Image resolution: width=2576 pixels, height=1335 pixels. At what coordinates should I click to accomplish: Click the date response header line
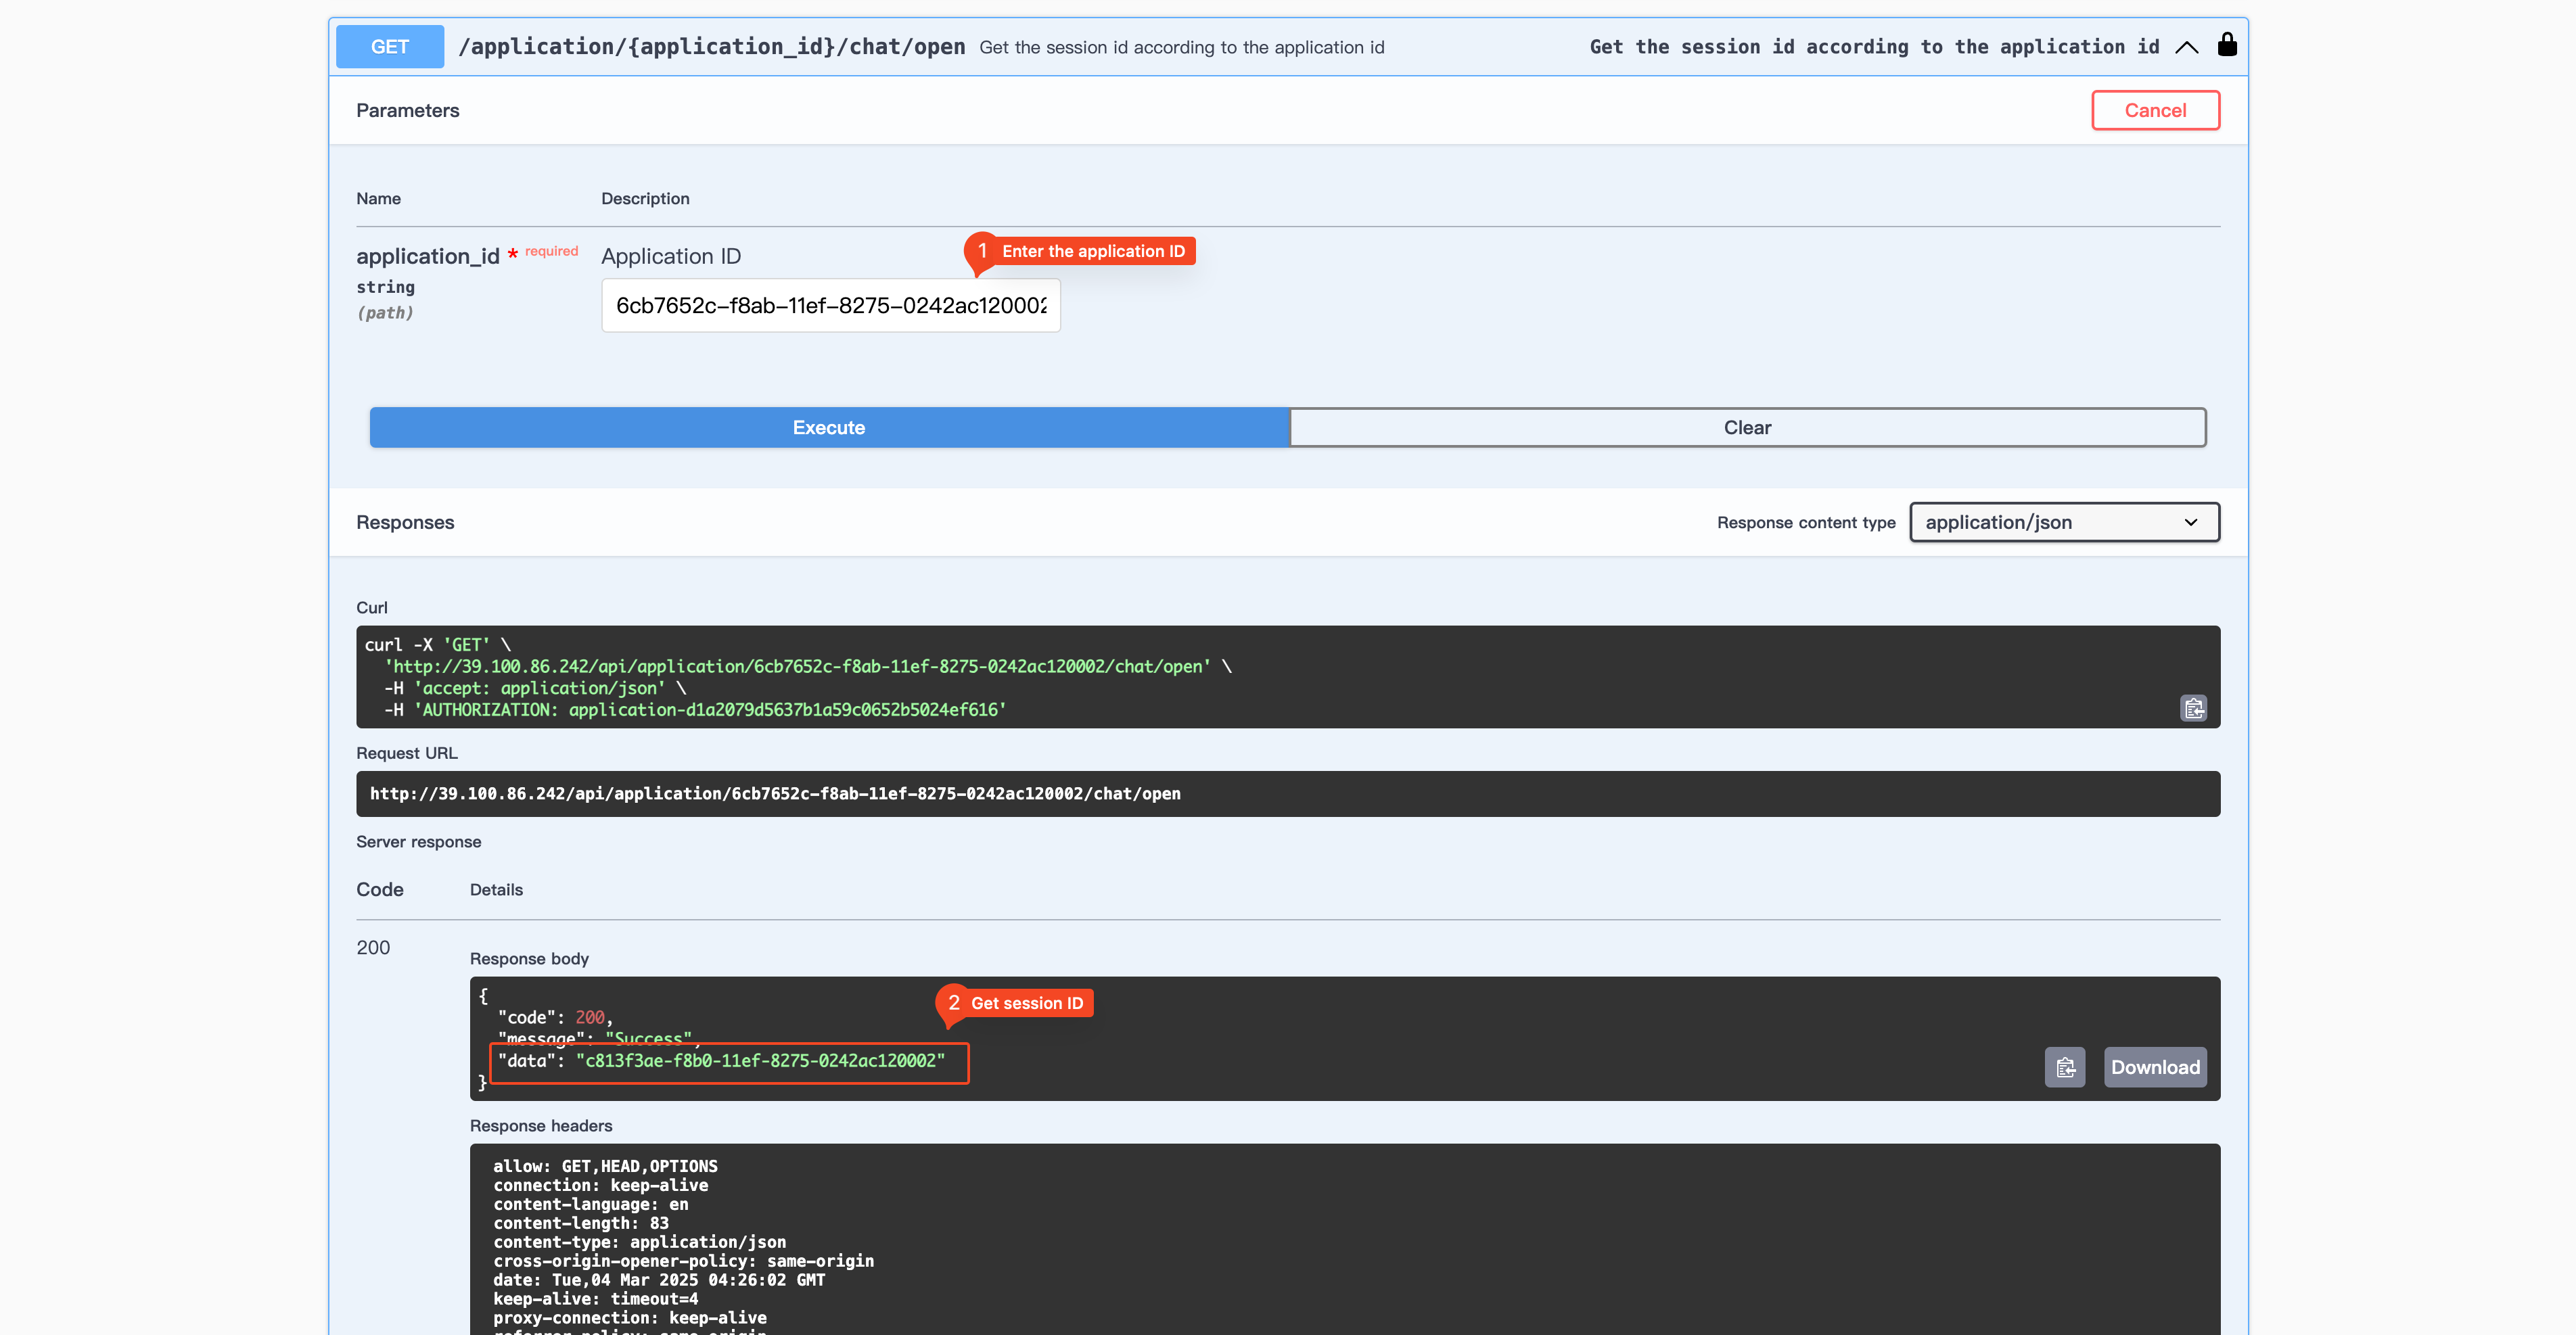click(659, 1280)
